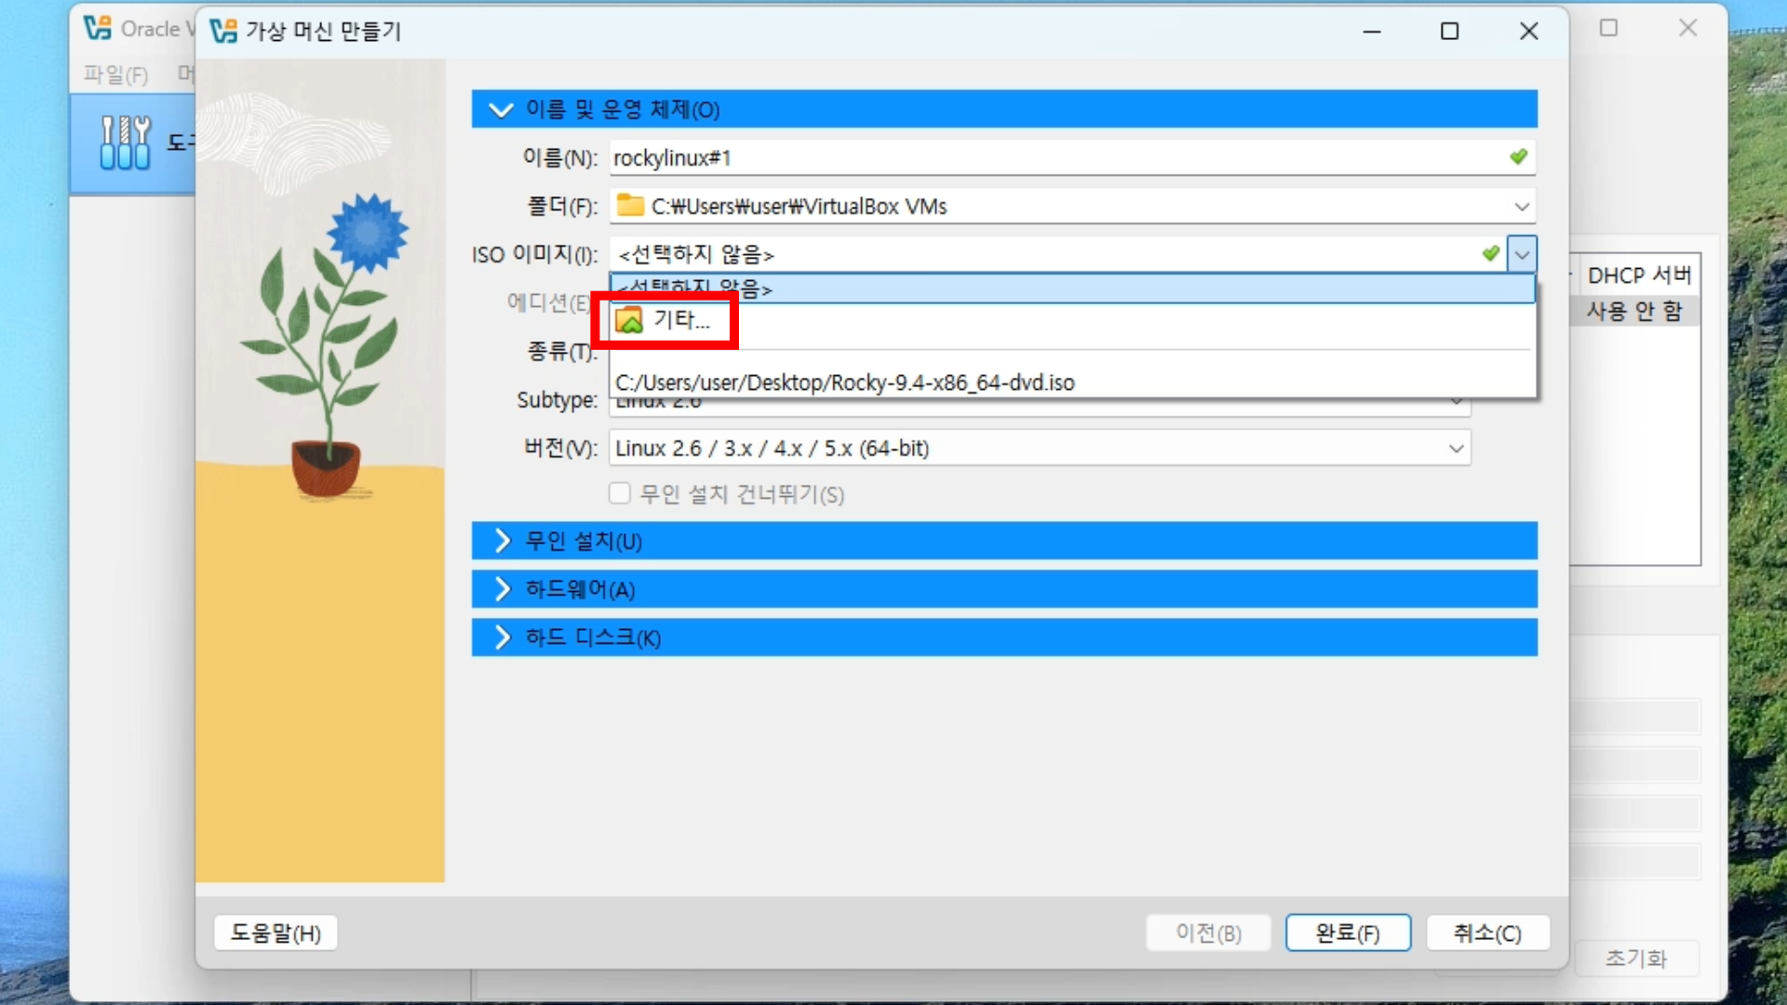1787x1005 pixels.
Task: Click the green checkmark in name field
Action: pos(1518,157)
